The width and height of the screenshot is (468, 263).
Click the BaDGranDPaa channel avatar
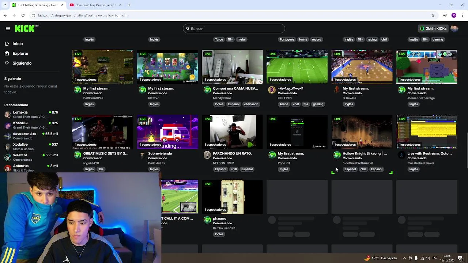pyautogui.click(x=78, y=90)
